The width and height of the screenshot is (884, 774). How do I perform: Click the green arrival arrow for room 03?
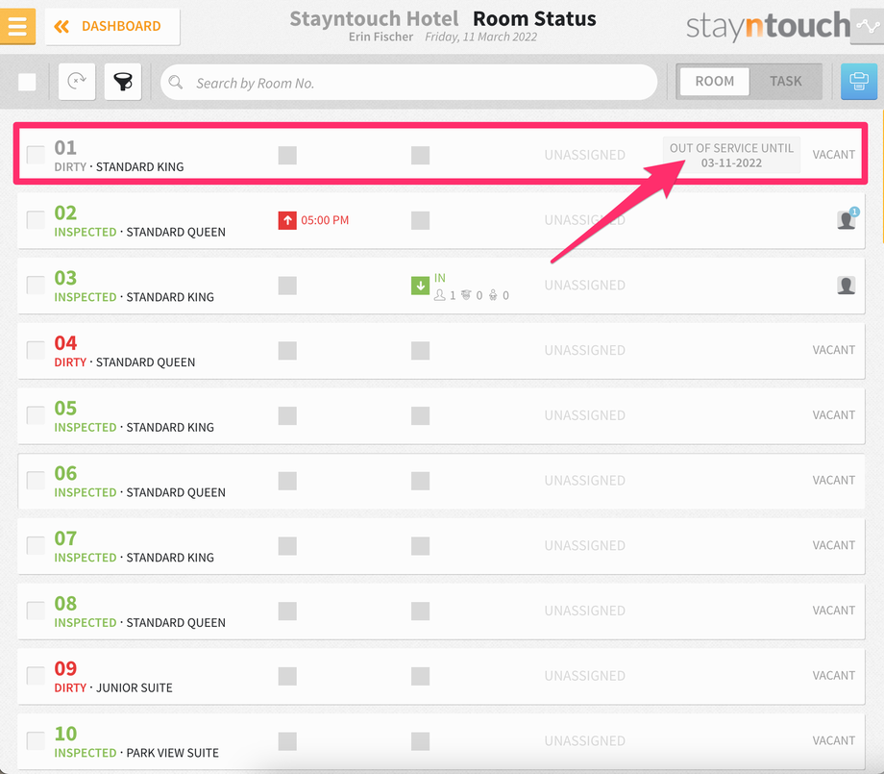pos(420,286)
